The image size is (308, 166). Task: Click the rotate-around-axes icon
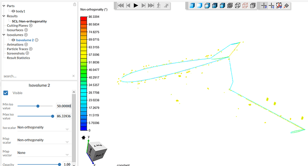coord(279,5)
